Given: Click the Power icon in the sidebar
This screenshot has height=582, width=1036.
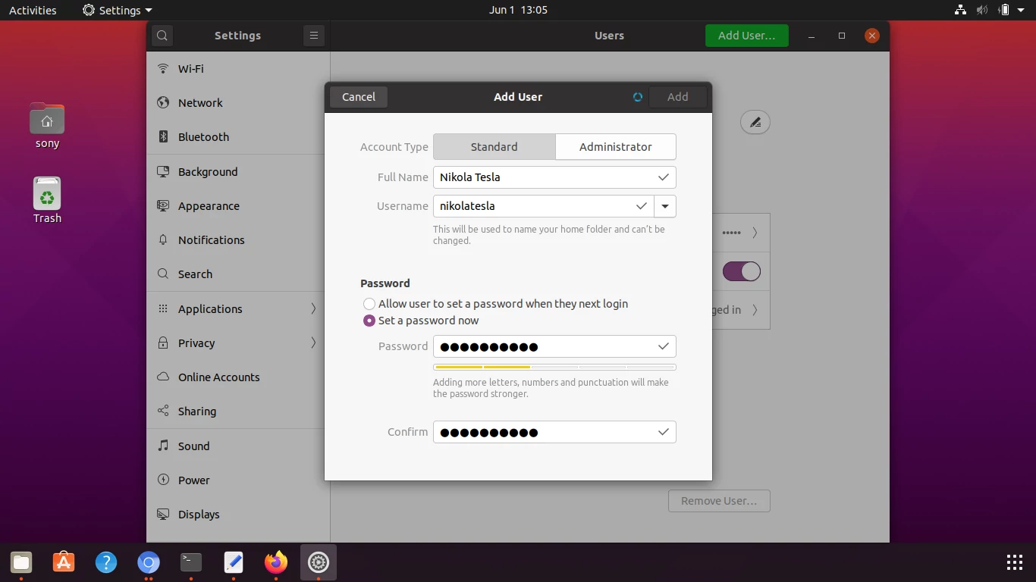Looking at the screenshot, I should [x=163, y=480].
